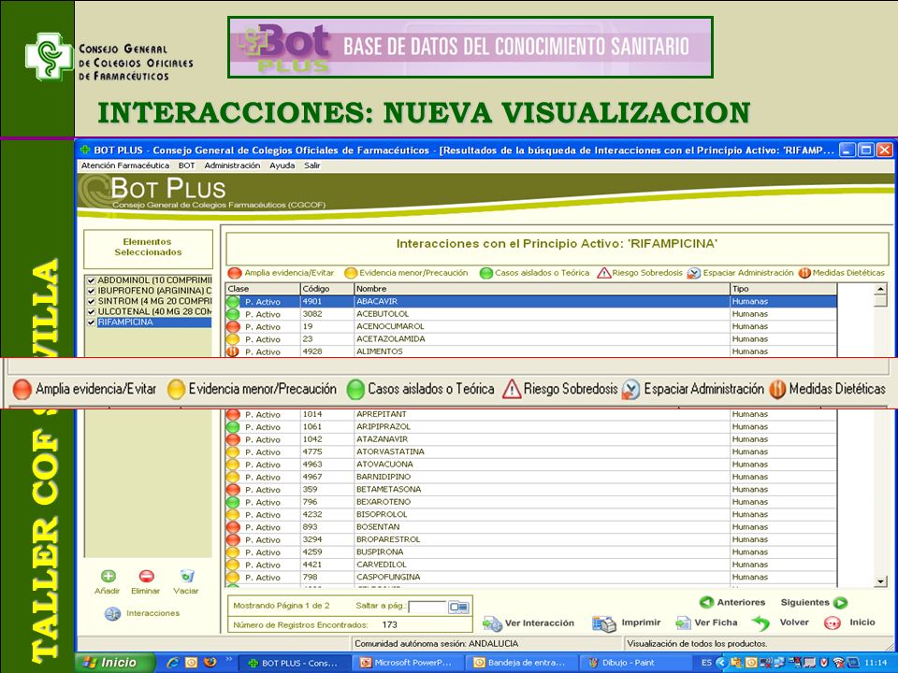The height and width of the screenshot is (673, 898).
Task: Select the ARIPIPRAZOL row name
Action: [384, 427]
